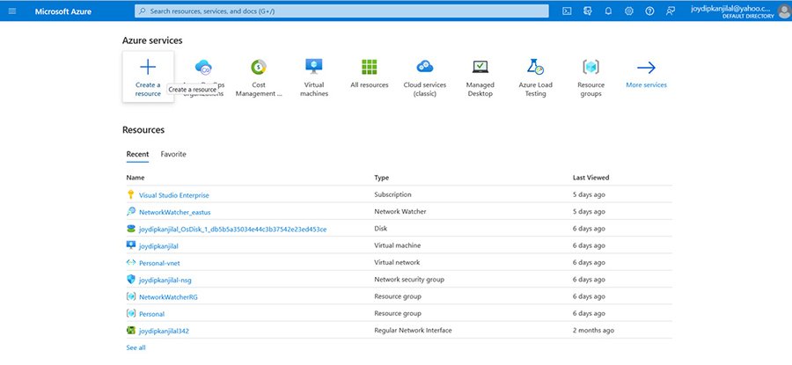Click the help question mark icon
792x365 pixels.
click(x=649, y=11)
